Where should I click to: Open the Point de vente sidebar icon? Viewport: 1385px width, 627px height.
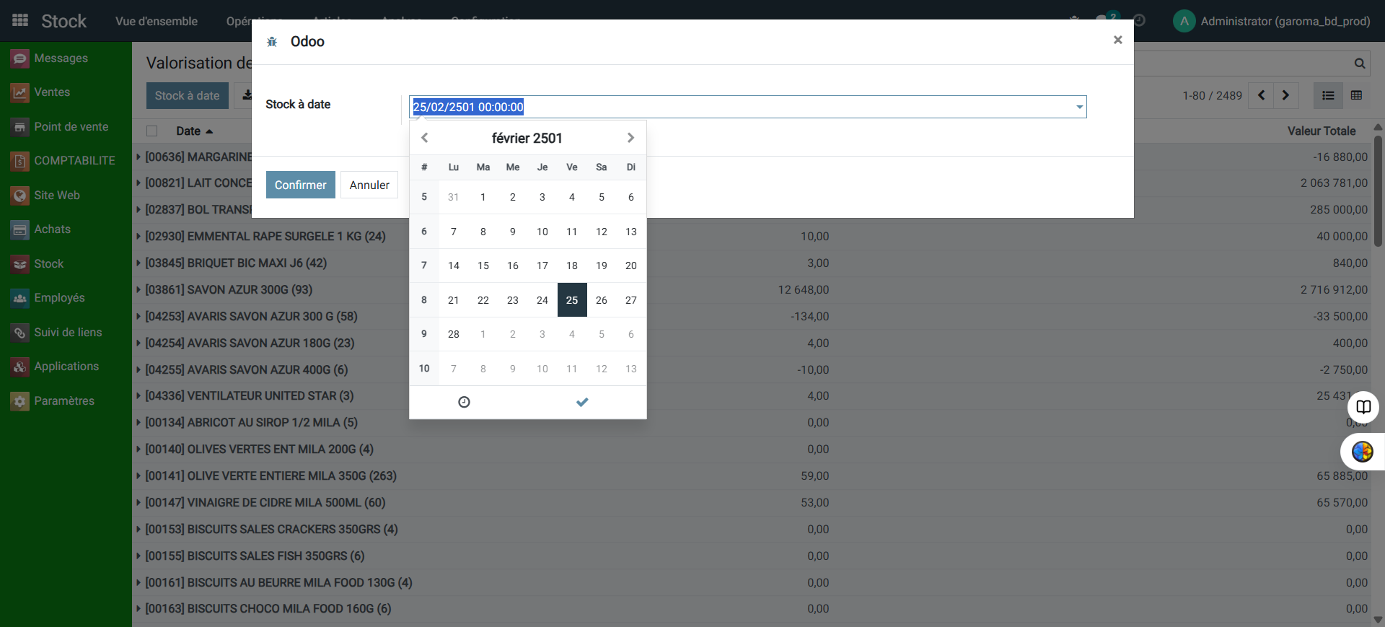[x=20, y=127]
